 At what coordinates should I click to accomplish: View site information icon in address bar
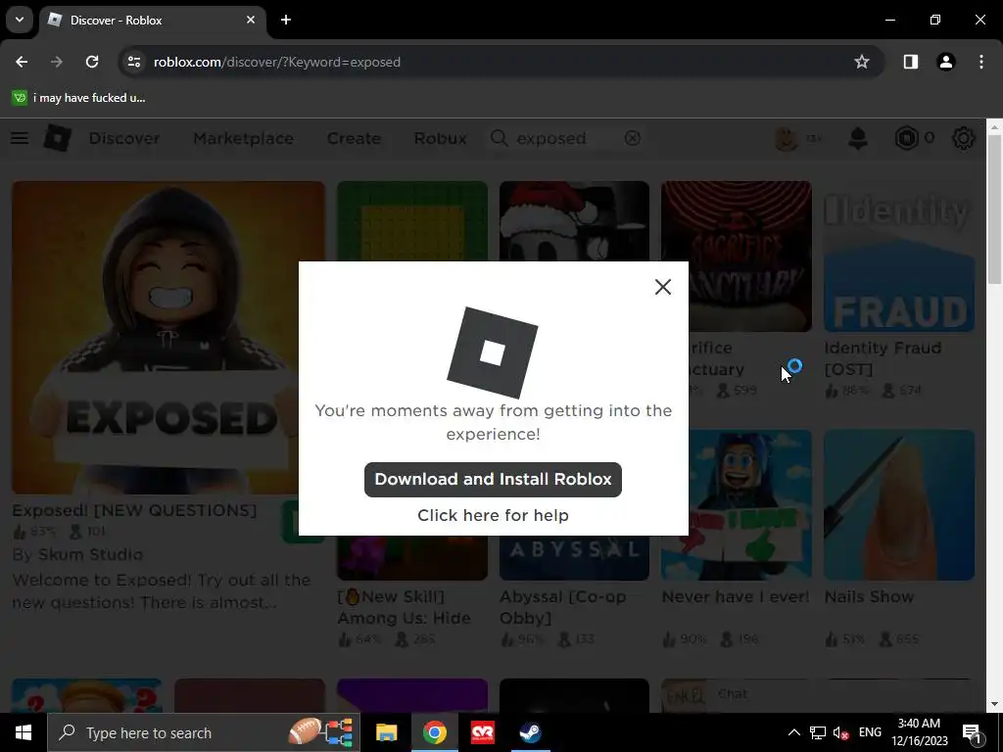point(133,62)
